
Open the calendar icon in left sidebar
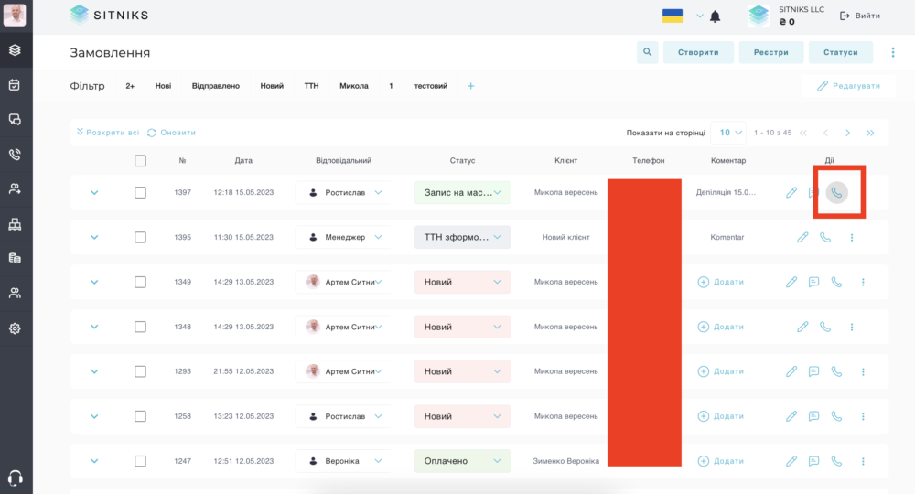pos(16,84)
